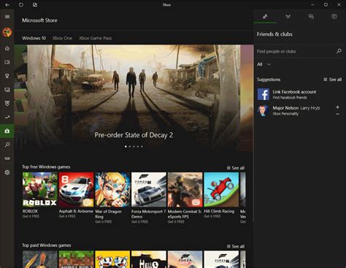Switch to Parties tab icon in right panel
The image size is (346, 268).
(288, 17)
